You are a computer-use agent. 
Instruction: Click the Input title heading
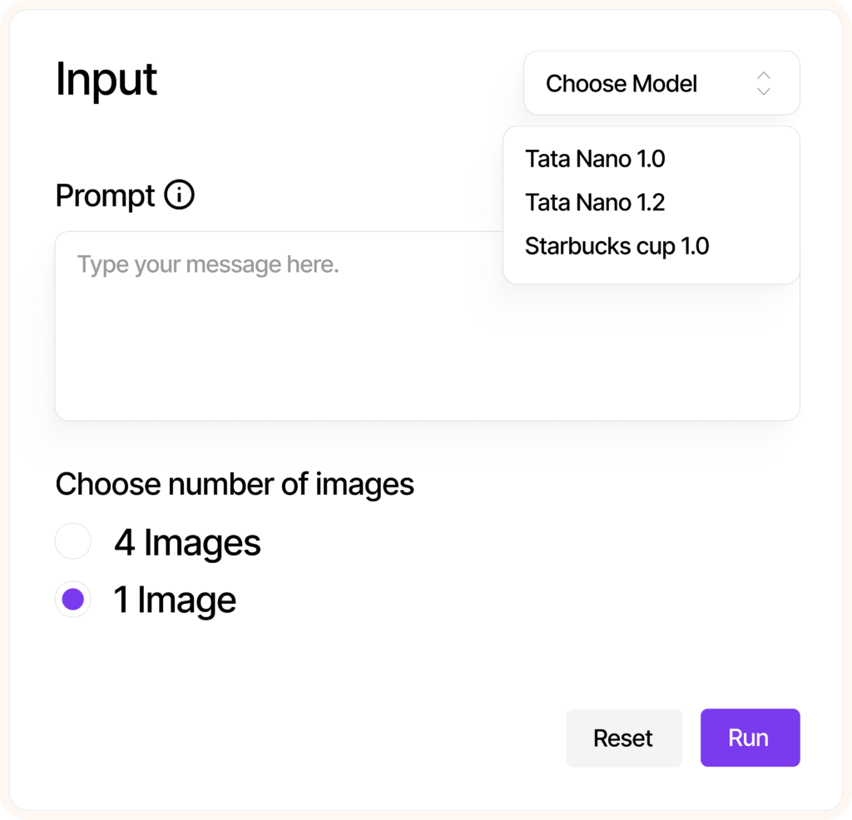coord(106,80)
